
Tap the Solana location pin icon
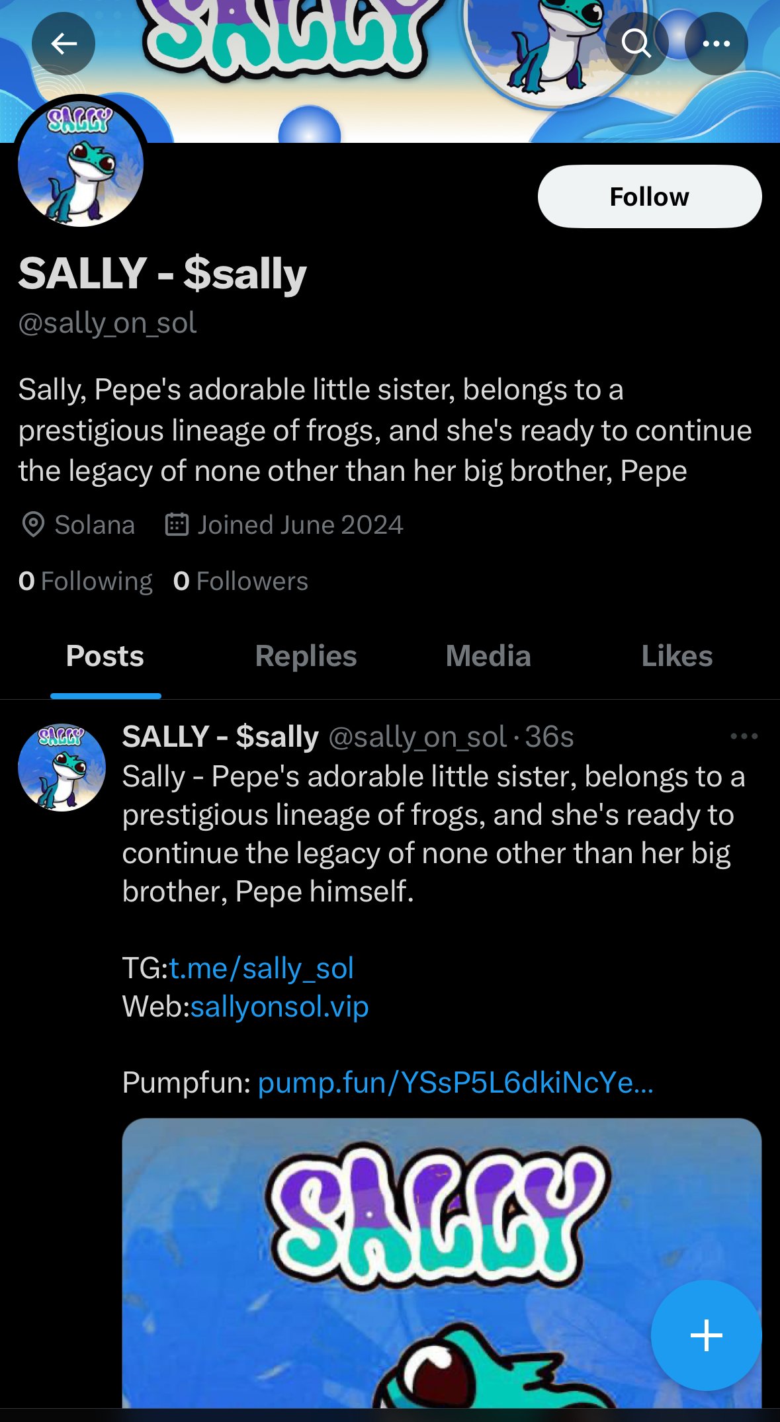tap(33, 524)
